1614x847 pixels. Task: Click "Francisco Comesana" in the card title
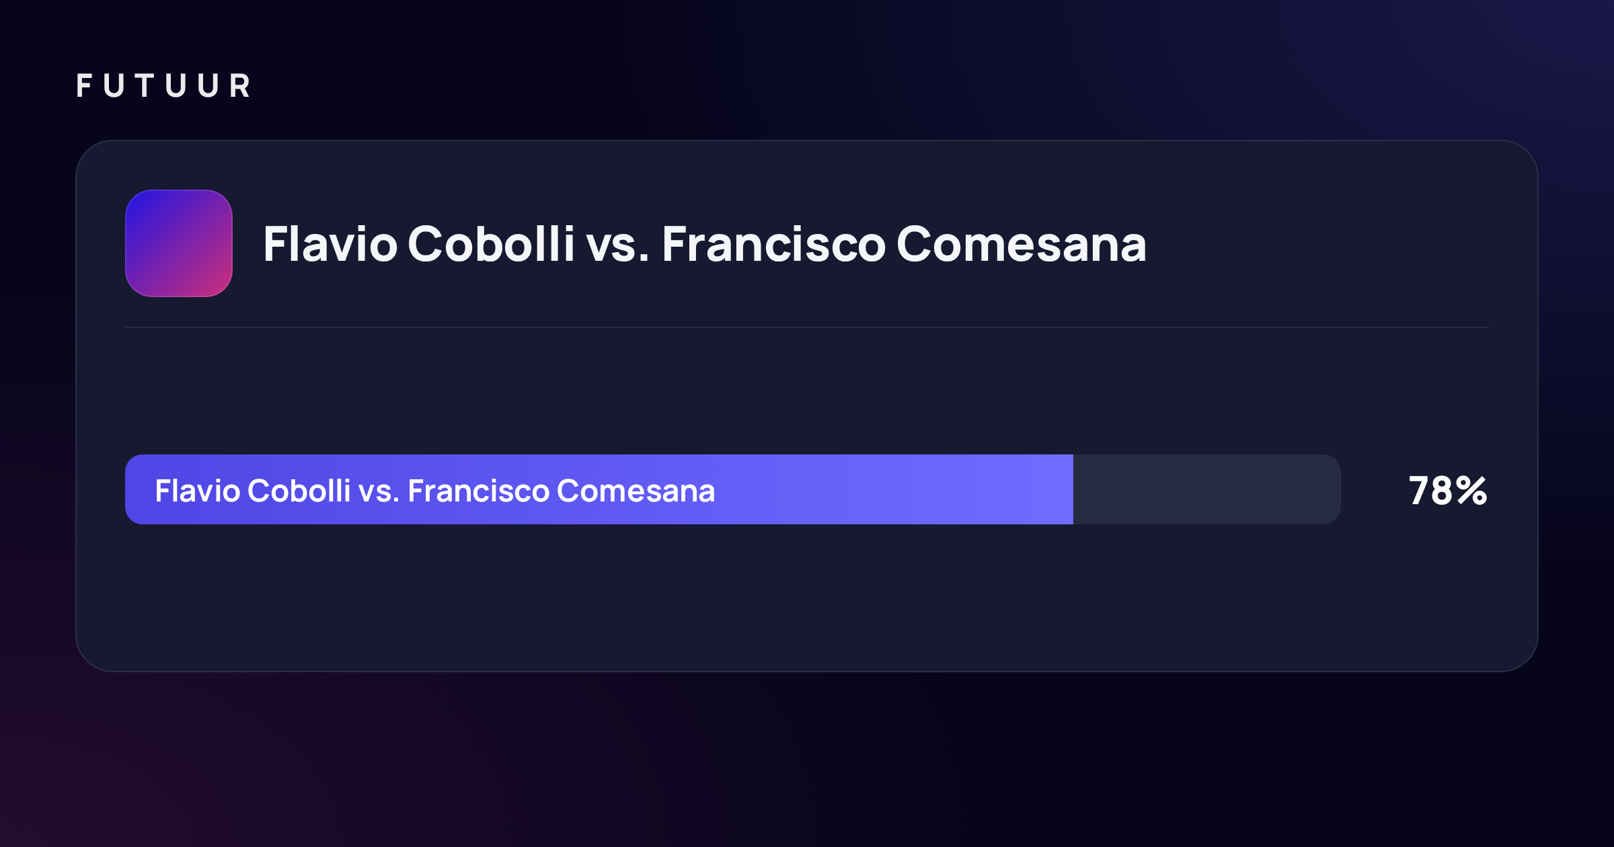coord(904,243)
